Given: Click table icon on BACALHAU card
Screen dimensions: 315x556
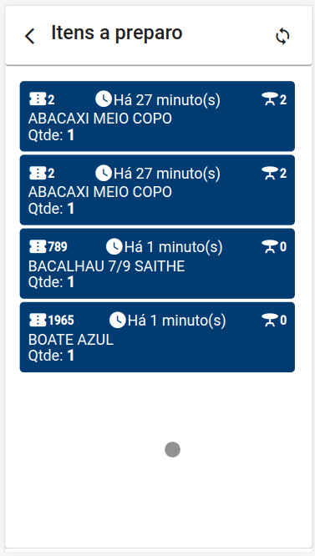Looking at the screenshot, I should pyautogui.click(x=270, y=247).
